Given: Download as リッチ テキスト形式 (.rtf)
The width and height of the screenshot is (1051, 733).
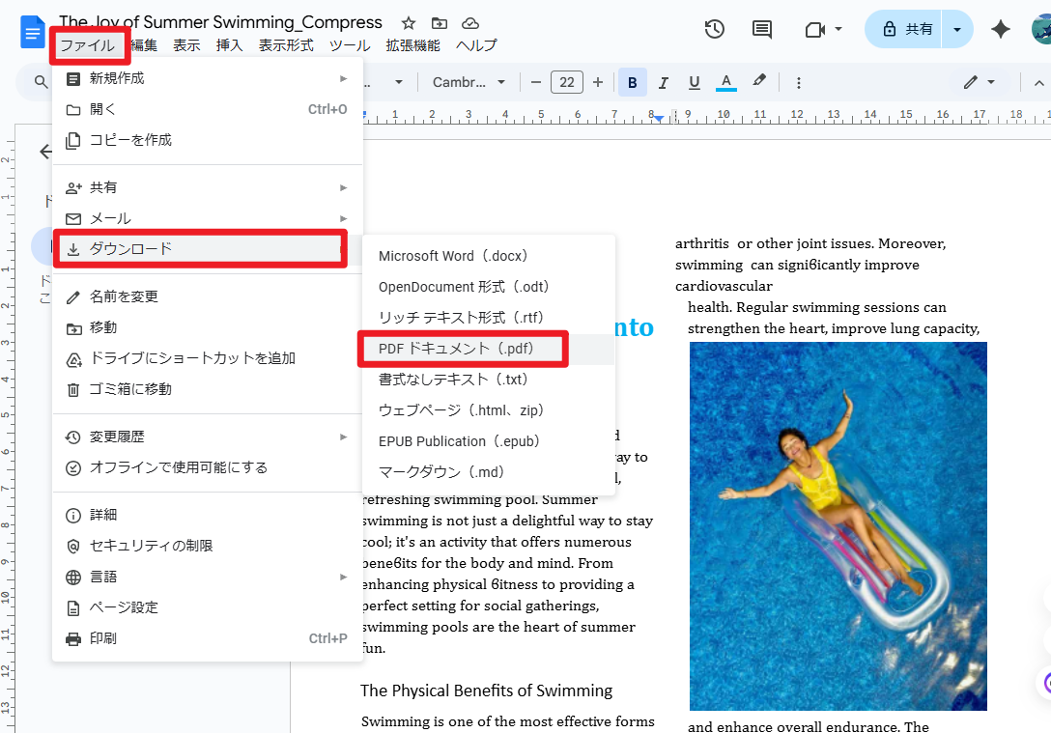Looking at the screenshot, I should click(489, 318).
